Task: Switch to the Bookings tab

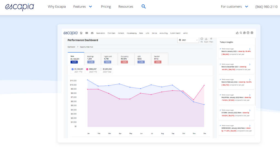Action: tap(92, 59)
